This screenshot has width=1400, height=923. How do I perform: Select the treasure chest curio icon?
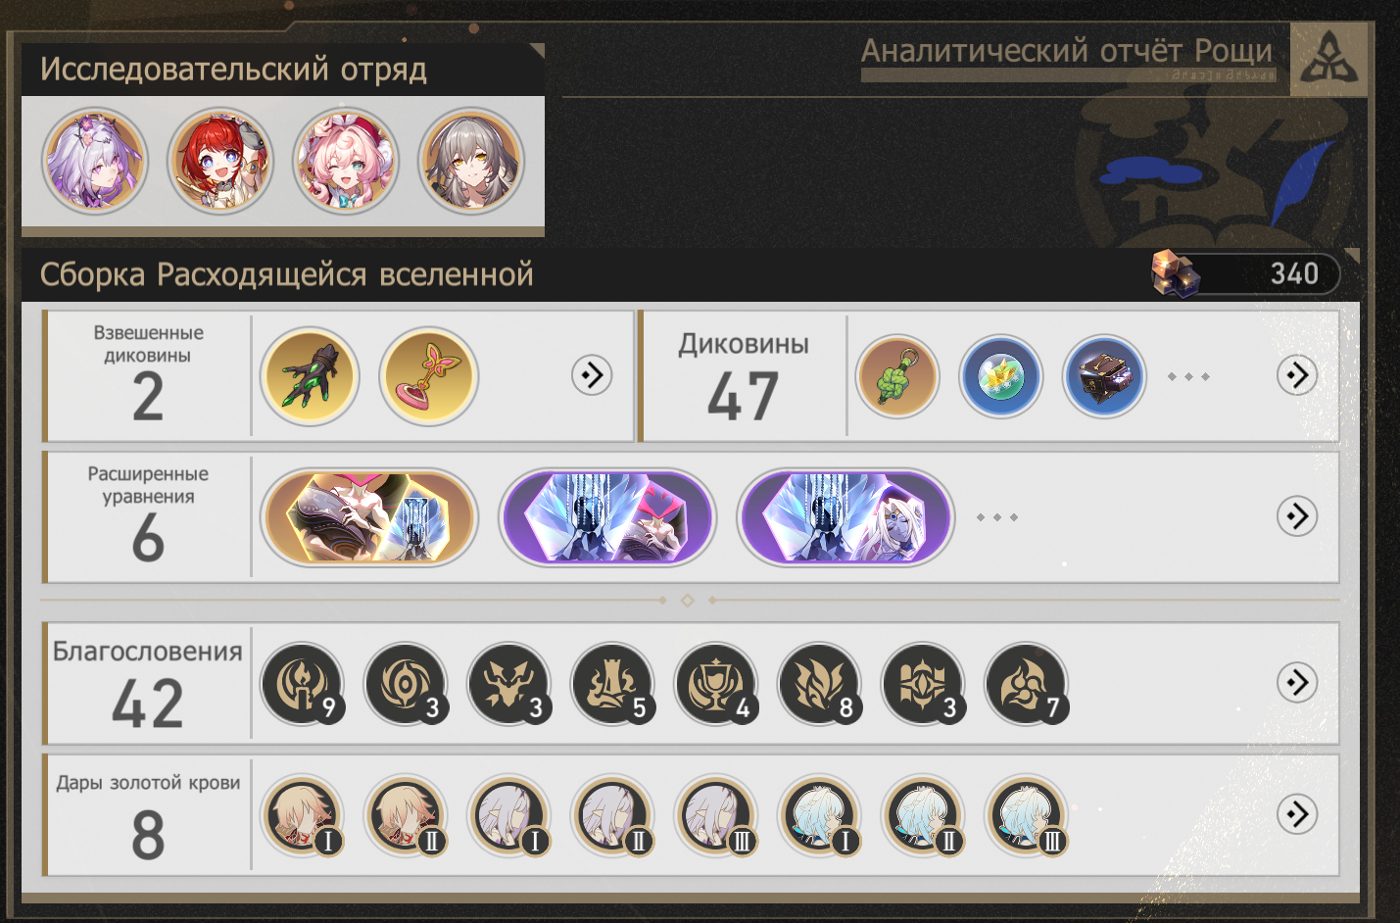(x=1104, y=376)
